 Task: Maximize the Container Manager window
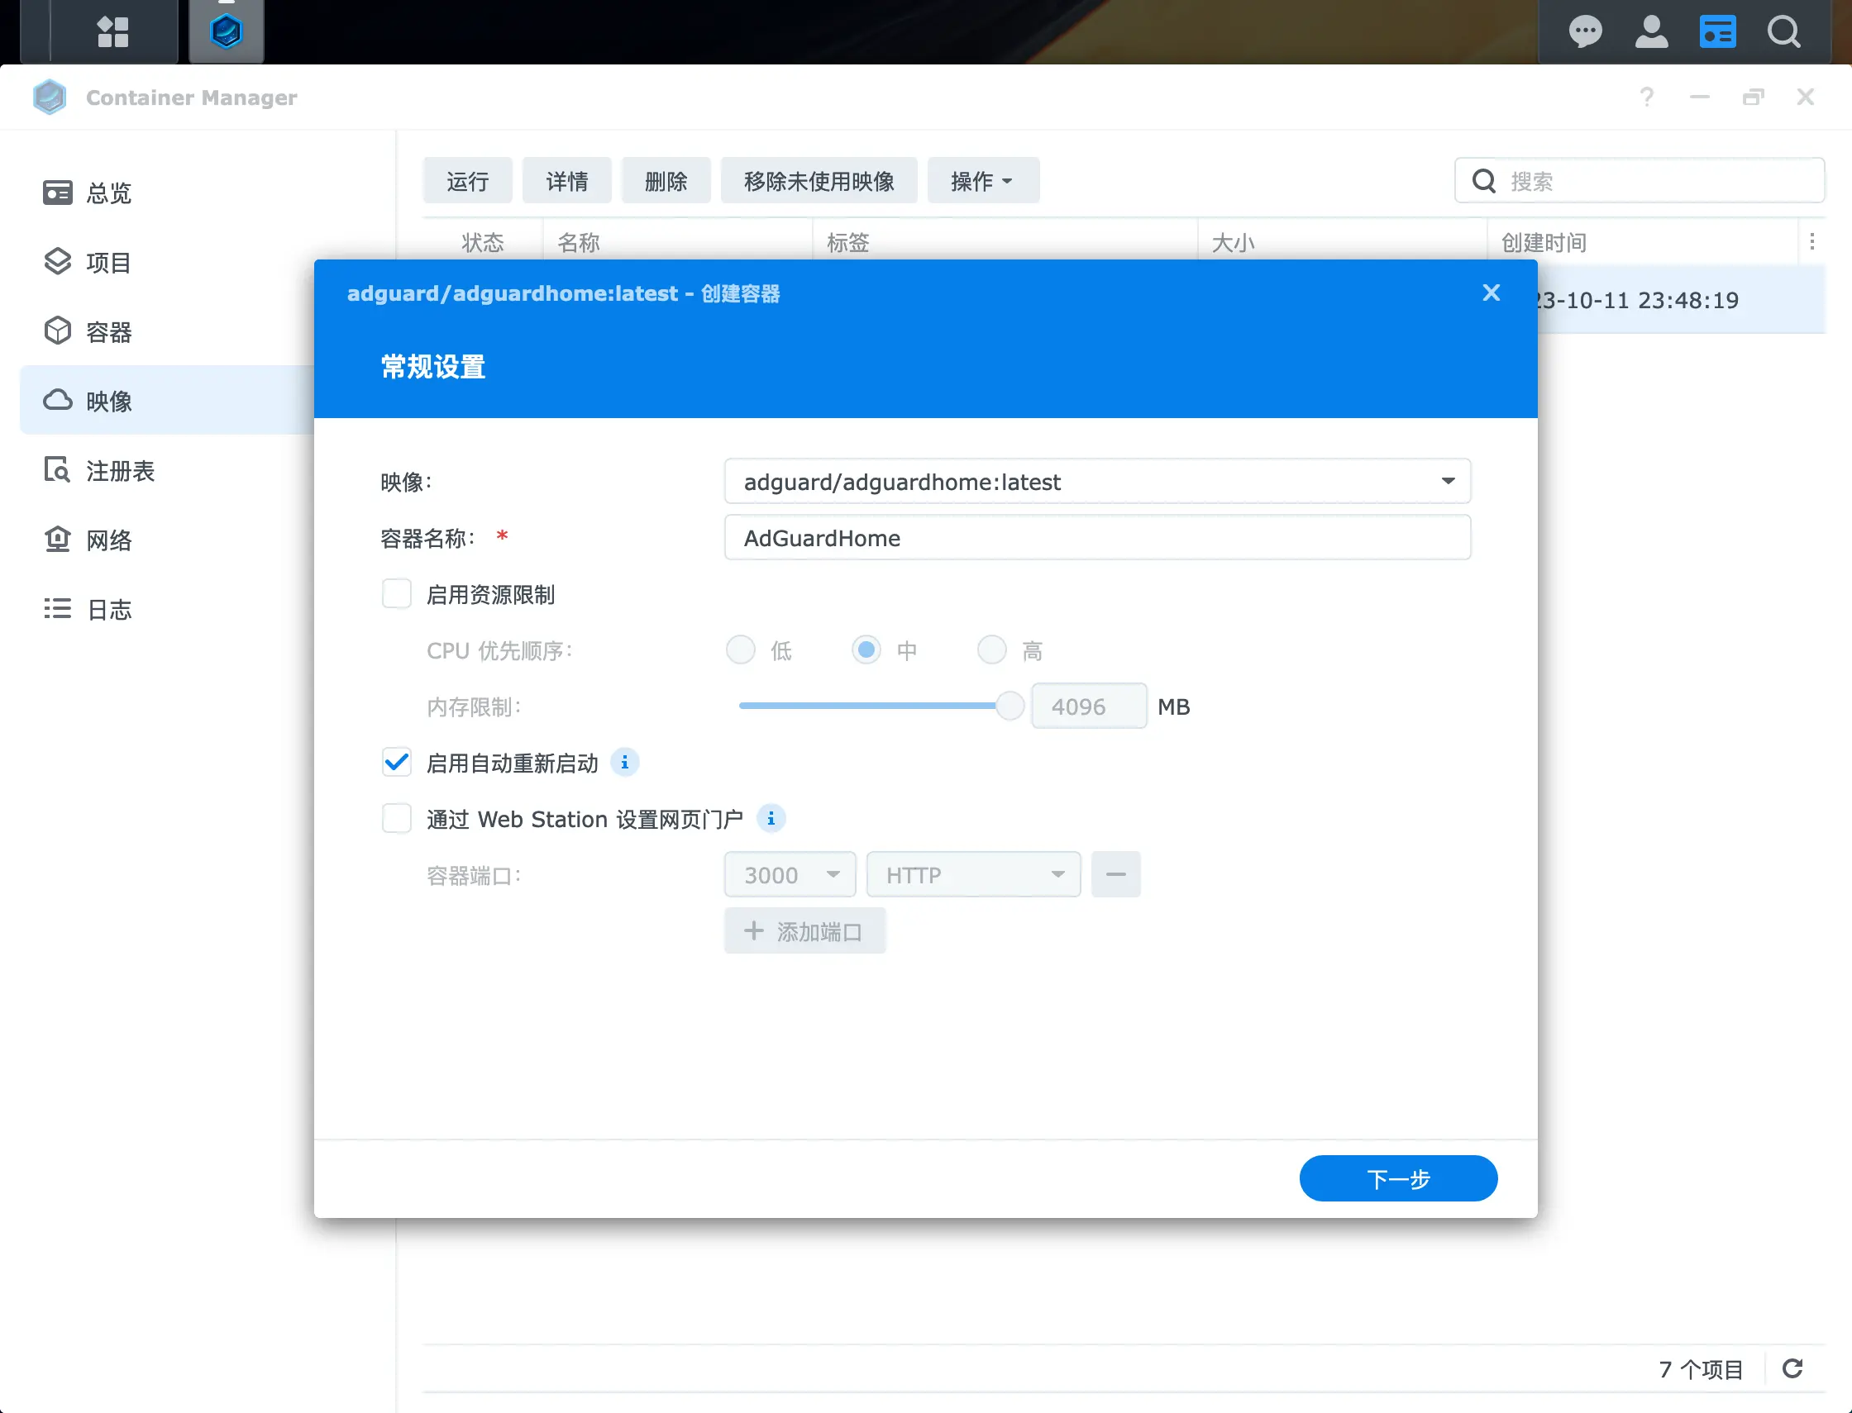coord(1753,98)
